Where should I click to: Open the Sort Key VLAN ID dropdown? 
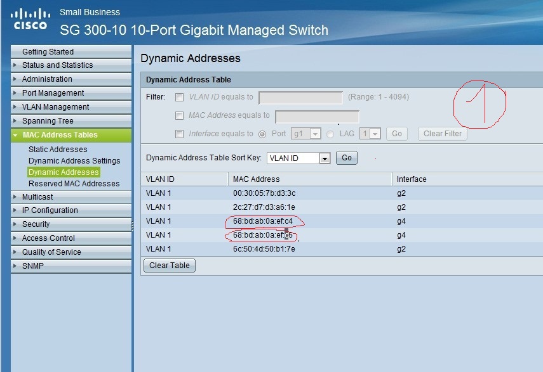point(298,158)
